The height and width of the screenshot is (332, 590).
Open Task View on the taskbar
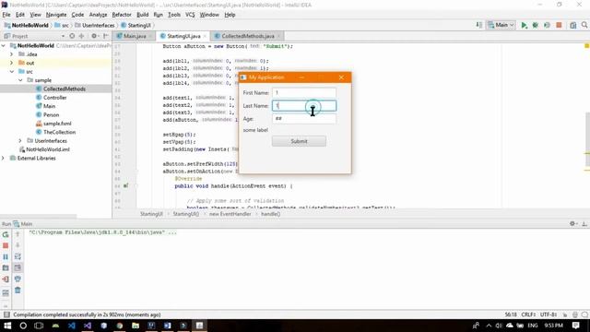click(x=39, y=326)
